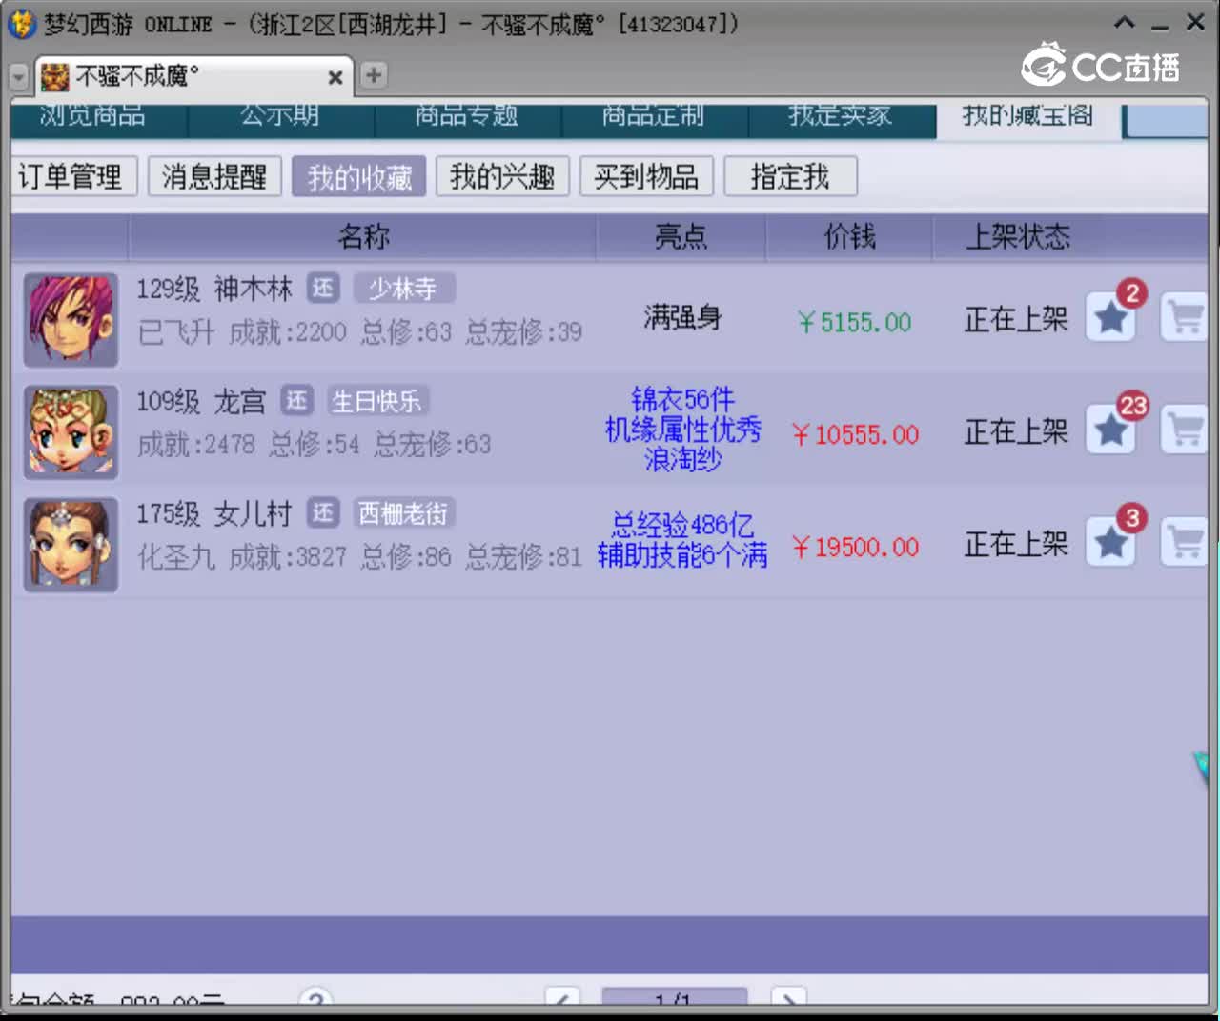Click the 还 badge on 女儿村 row
This screenshot has width=1220, height=1021.
tap(323, 513)
